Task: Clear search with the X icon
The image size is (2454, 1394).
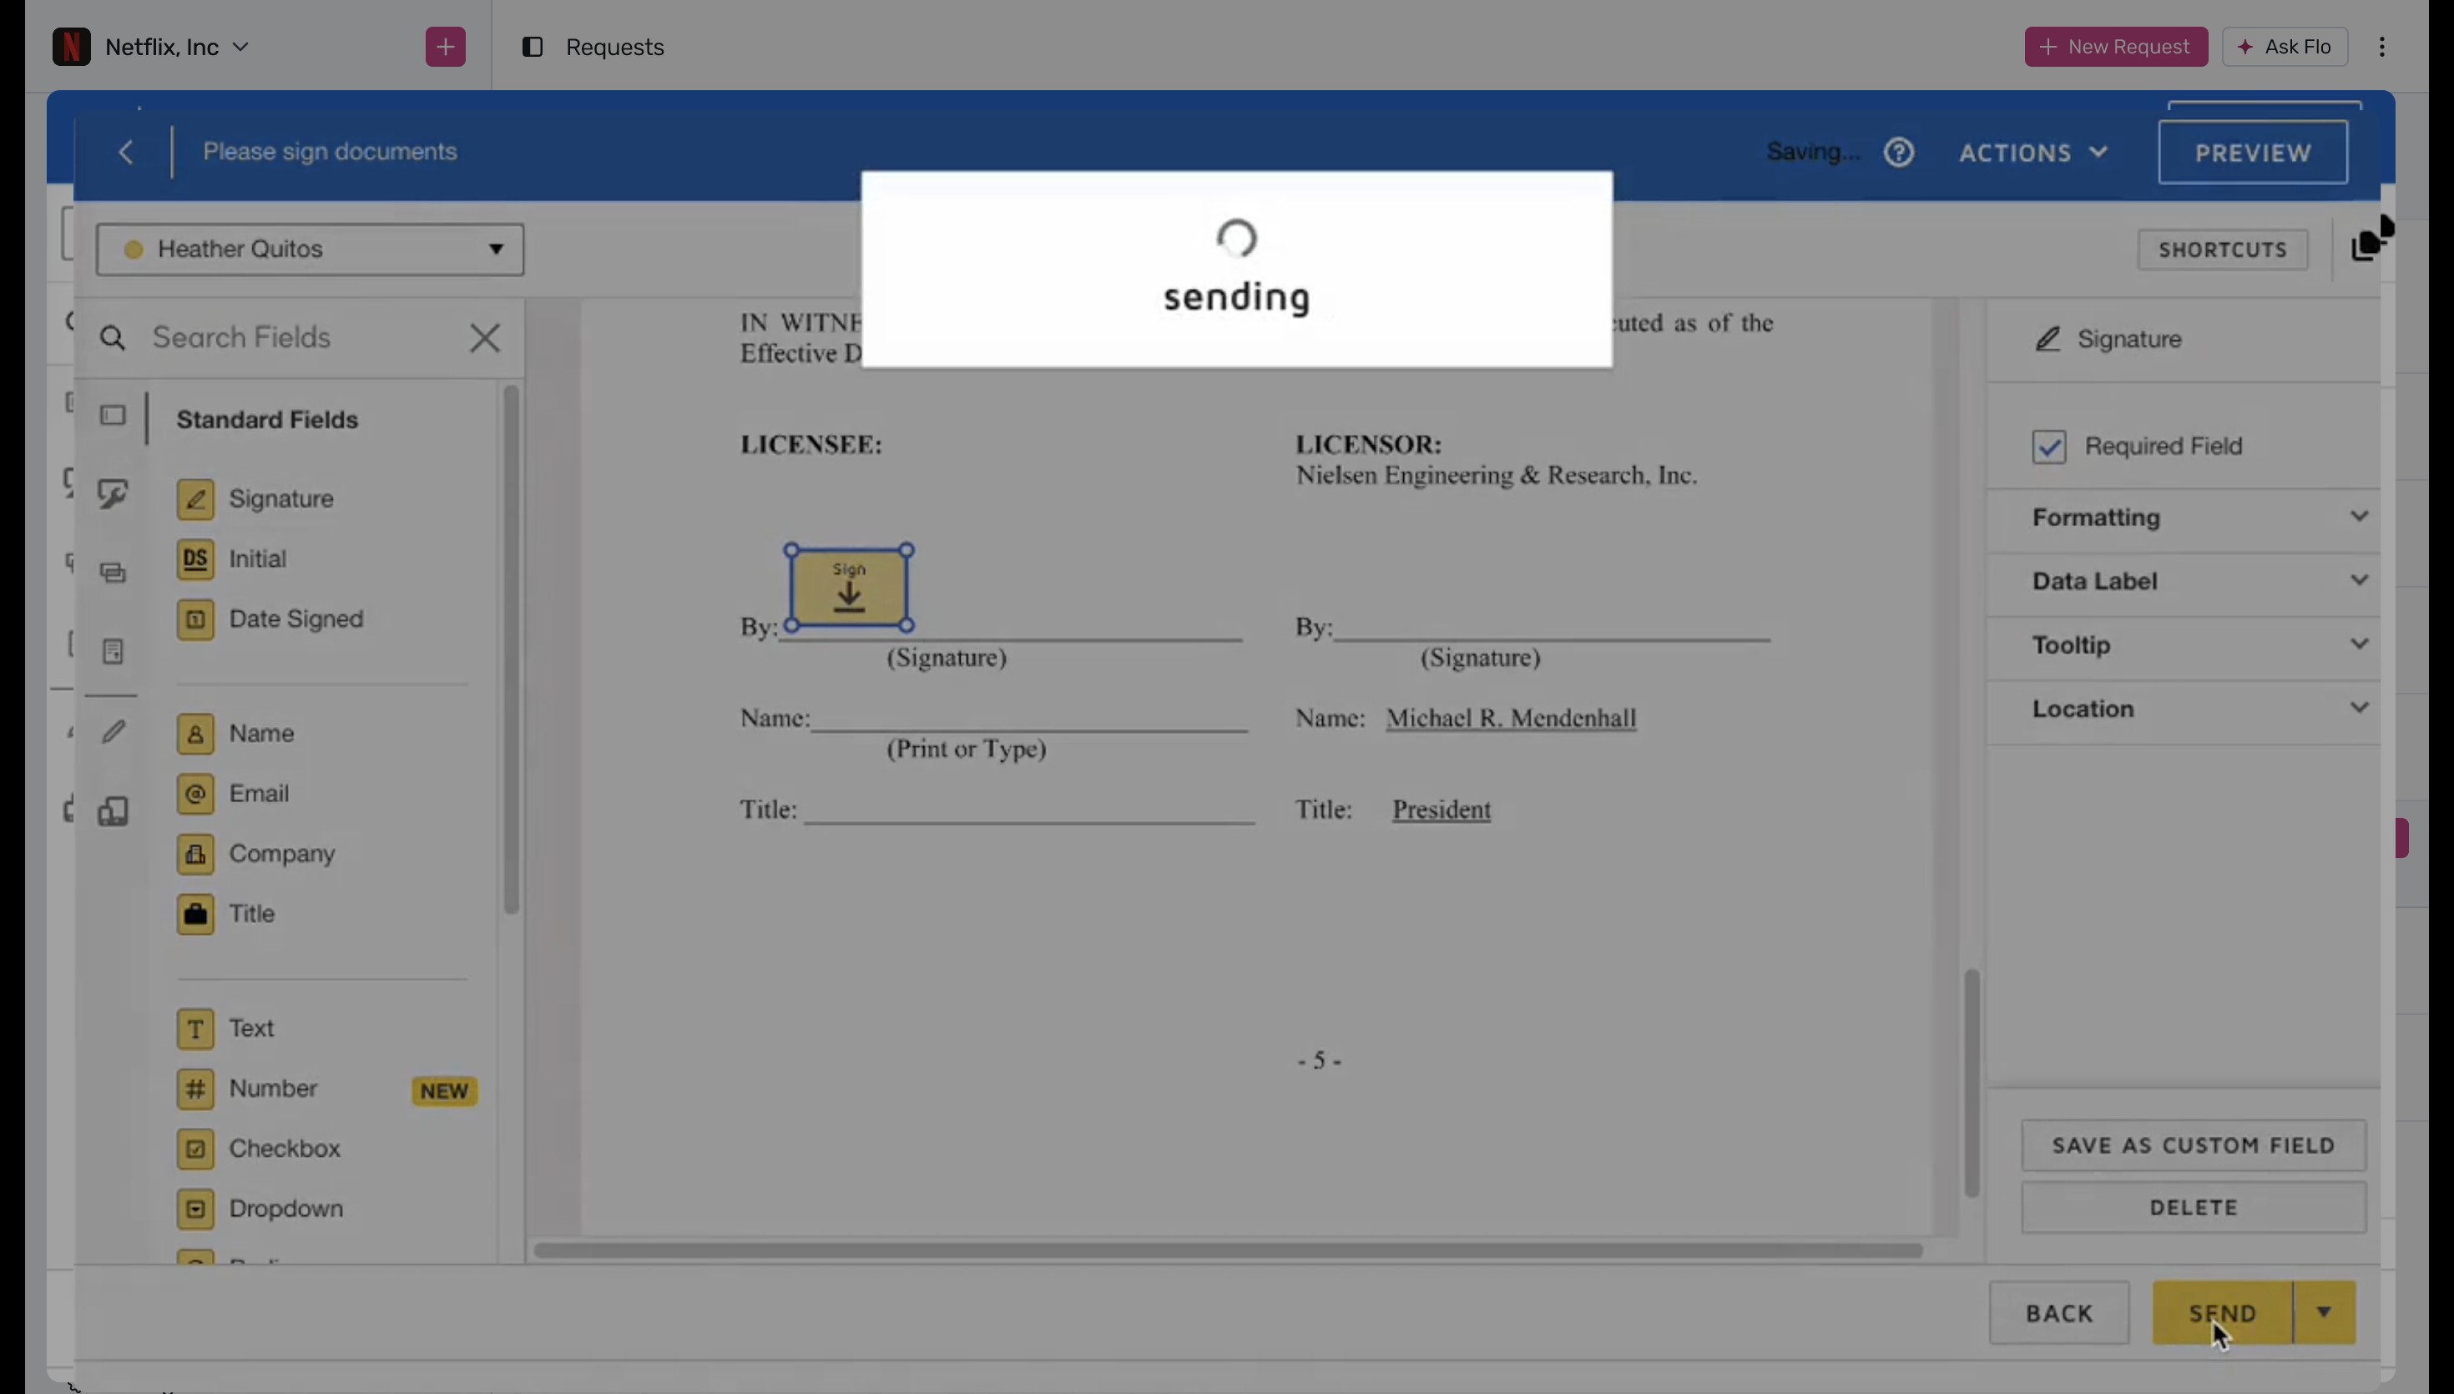Action: [485, 337]
